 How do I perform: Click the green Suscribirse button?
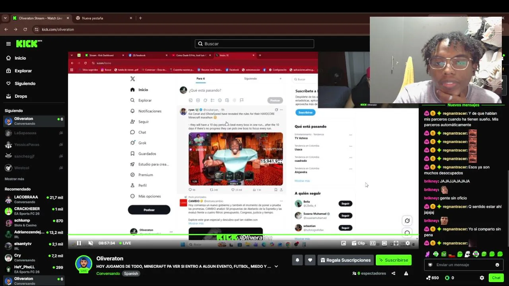[x=394, y=260]
